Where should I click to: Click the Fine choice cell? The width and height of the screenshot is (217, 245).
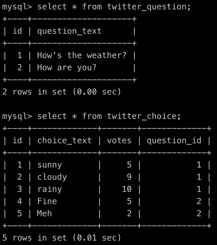click(47, 201)
